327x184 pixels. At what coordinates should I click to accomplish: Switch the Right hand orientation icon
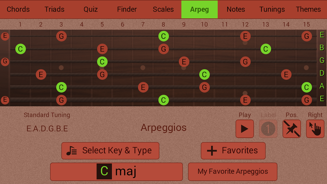[315, 129]
